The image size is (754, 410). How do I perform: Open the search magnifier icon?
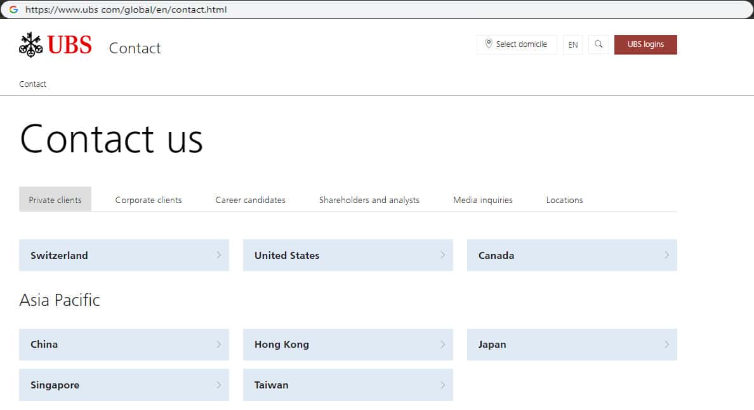[599, 44]
